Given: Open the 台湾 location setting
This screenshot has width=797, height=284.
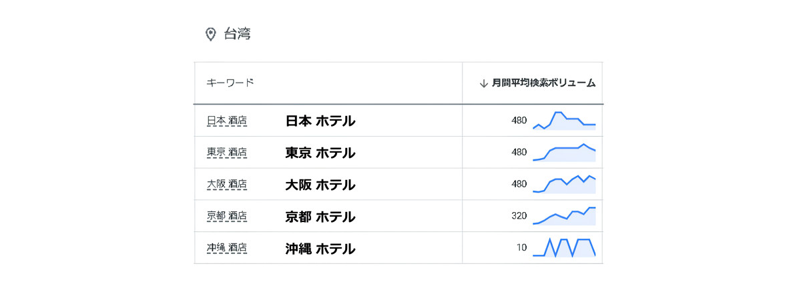Looking at the screenshot, I should click(237, 35).
